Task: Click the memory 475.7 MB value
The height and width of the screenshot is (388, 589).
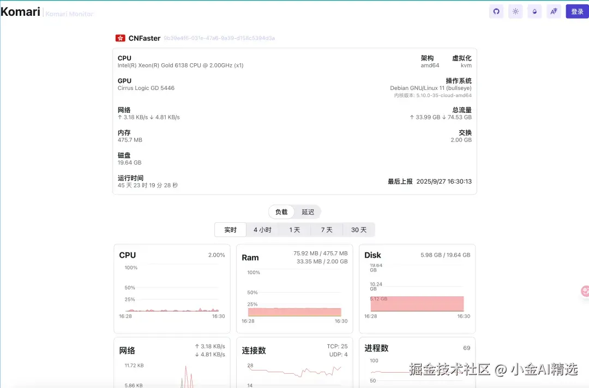Action: 130,140
